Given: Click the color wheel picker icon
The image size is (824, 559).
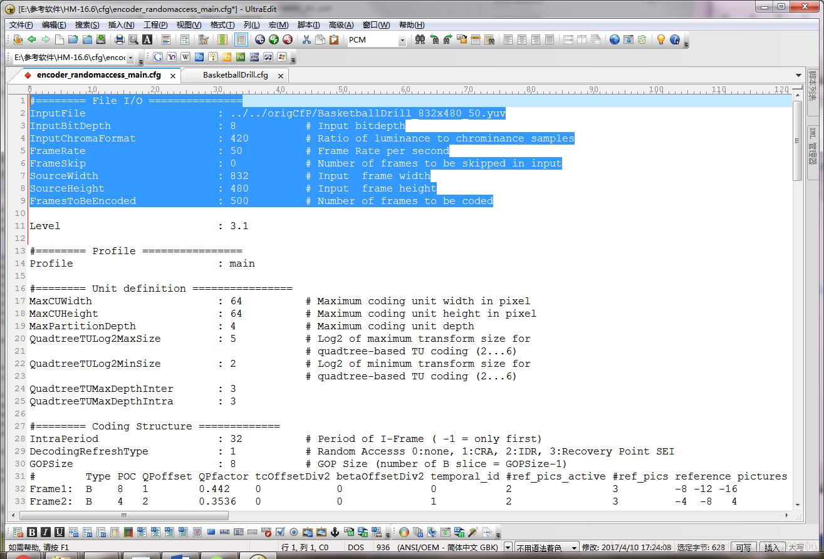Looking at the screenshot, I should click(x=404, y=533).
